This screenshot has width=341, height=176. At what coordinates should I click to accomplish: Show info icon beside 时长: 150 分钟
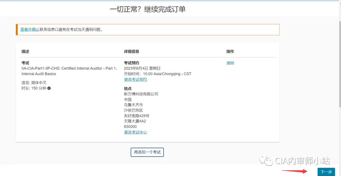49,88
